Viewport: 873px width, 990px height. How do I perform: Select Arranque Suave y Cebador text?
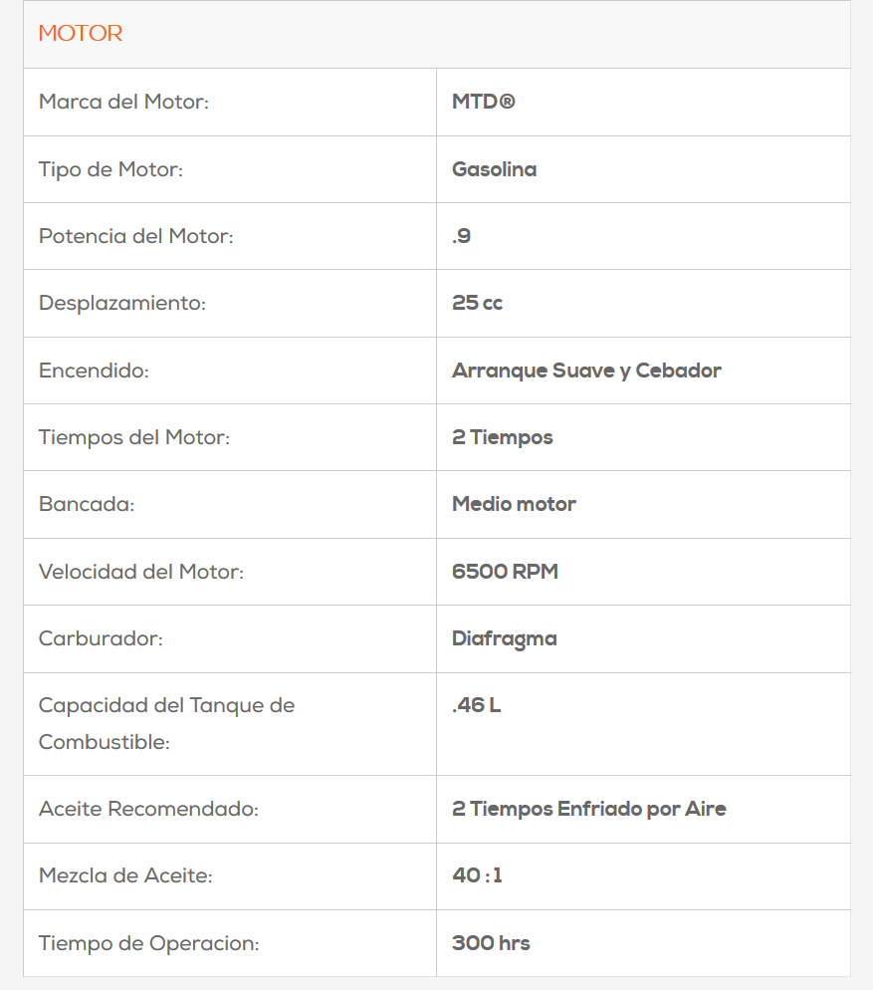(x=586, y=371)
